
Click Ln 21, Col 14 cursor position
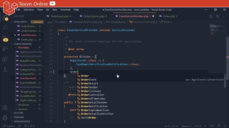(171, 126)
